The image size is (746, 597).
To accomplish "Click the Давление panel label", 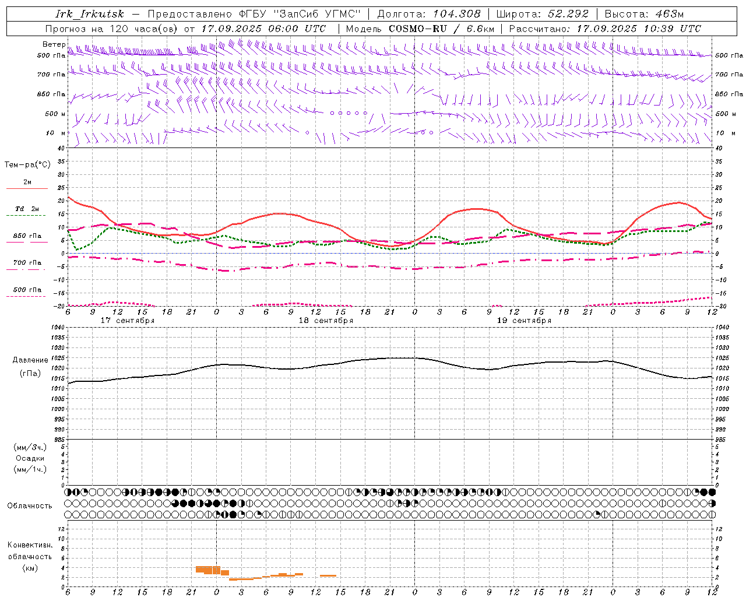I will [x=30, y=360].
